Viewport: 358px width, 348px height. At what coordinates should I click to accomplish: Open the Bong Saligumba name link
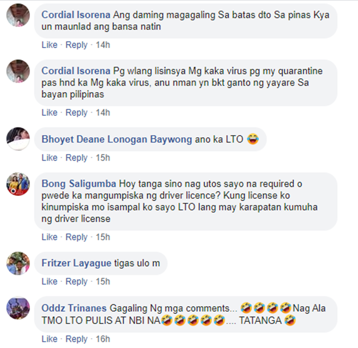(x=79, y=184)
